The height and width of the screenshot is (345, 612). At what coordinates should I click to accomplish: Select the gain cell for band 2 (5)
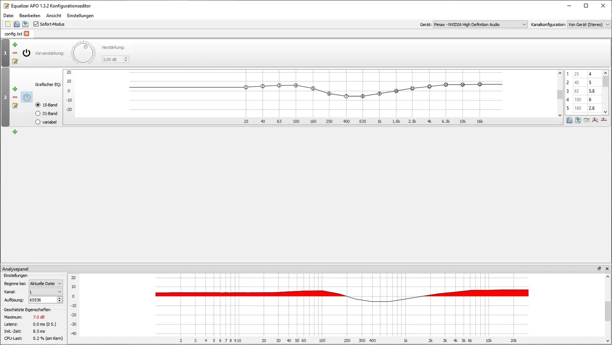[595, 83]
